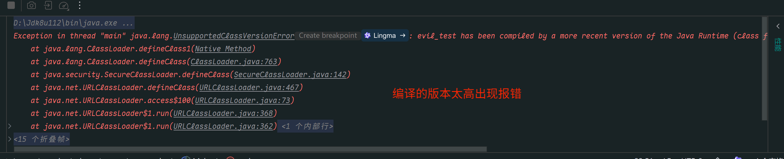Collapse side panel with right chevron
Image resolution: width=784 pixels, height=159 pixels.
(778, 26)
